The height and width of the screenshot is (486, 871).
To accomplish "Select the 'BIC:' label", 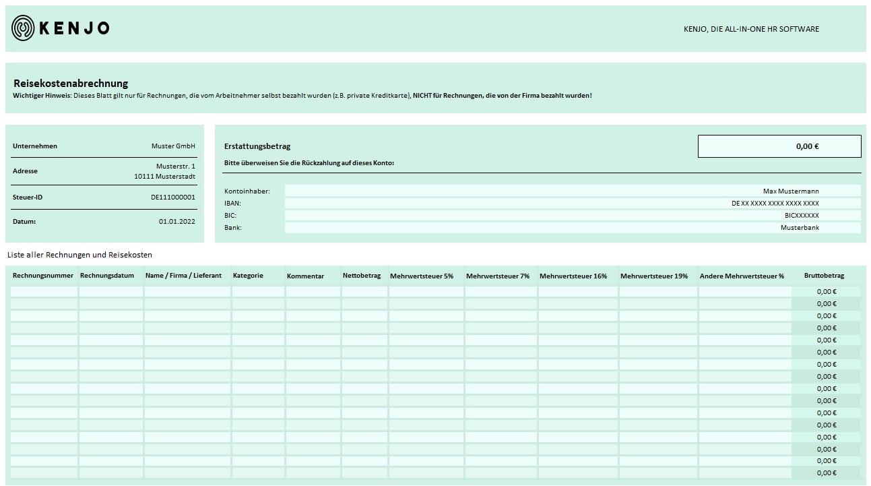I will [230, 216].
